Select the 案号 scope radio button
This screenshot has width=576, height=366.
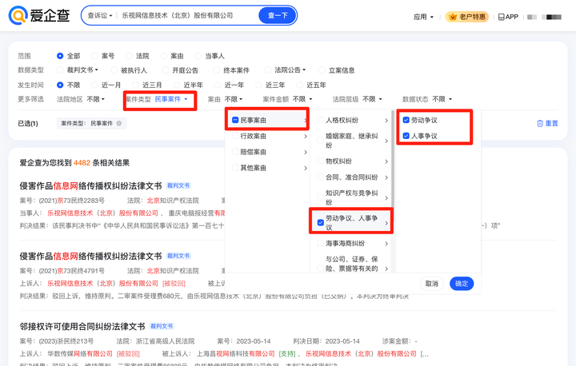[94, 56]
